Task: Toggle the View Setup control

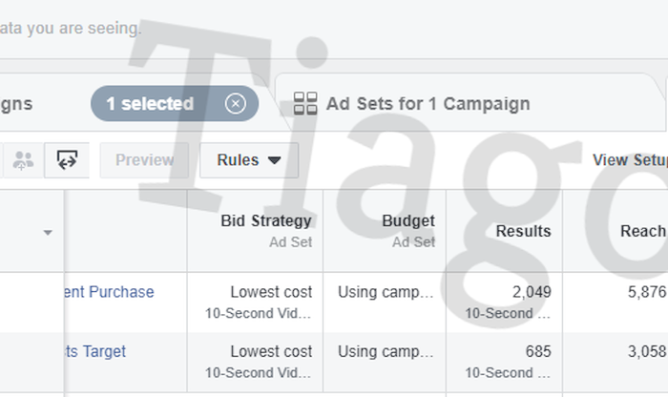Action: pos(629,160)
